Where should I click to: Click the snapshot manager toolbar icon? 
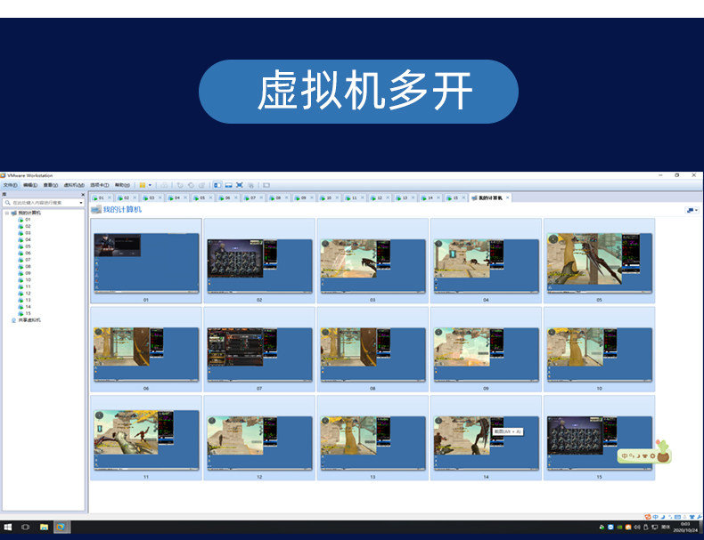click(202, 185)
